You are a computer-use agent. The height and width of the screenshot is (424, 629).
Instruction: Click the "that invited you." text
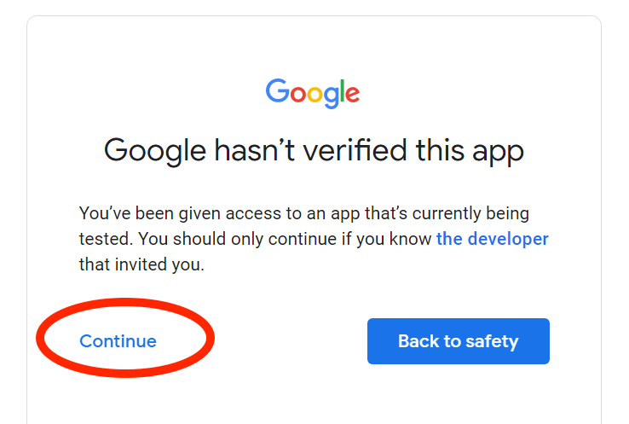point(142,264)
